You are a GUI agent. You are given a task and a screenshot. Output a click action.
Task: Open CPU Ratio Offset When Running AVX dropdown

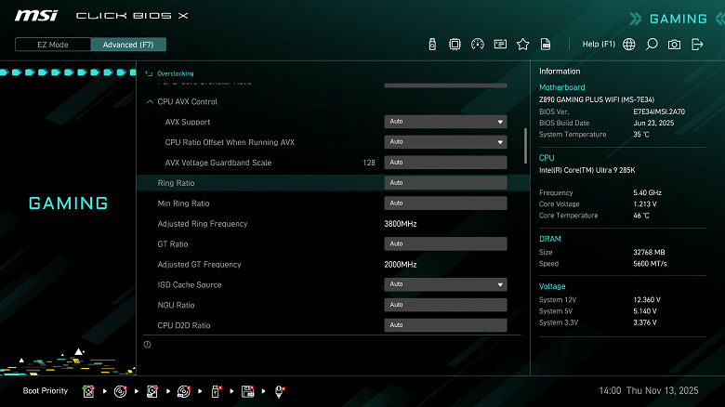445,142
